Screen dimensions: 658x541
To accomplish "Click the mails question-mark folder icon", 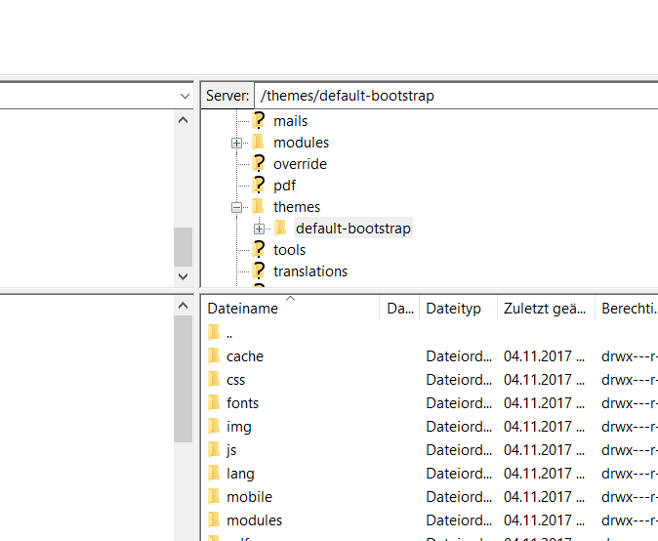I will [259, 120].
